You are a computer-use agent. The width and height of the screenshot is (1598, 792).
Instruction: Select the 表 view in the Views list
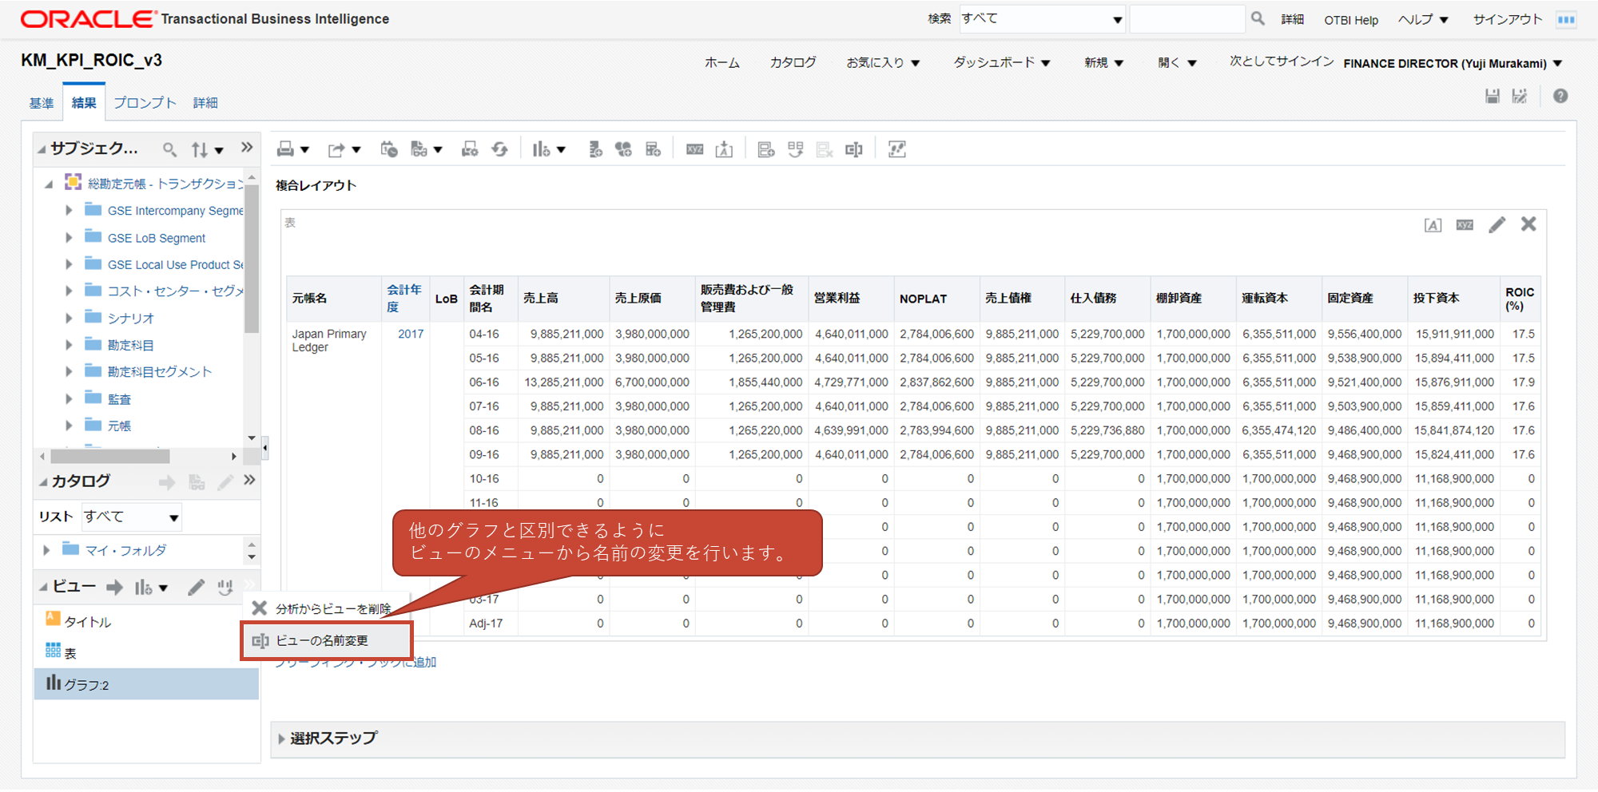(x=62, y=652)
